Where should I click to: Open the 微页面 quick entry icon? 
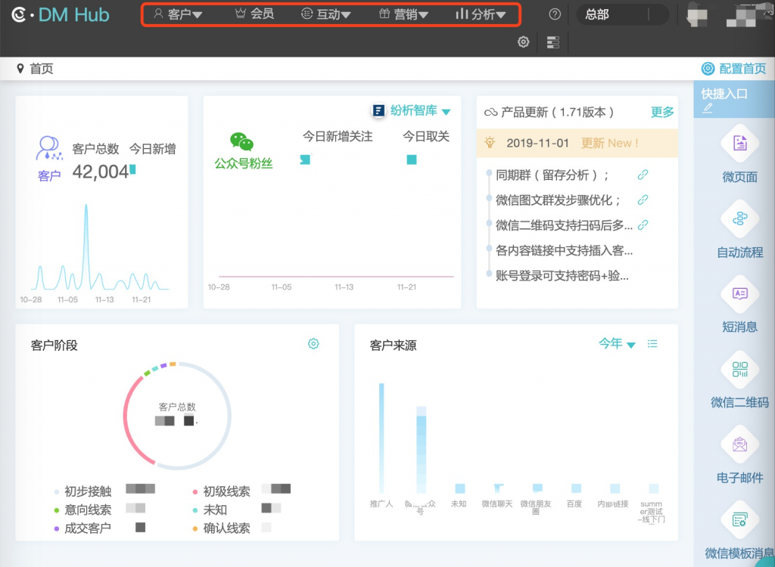tap(739, 144)
